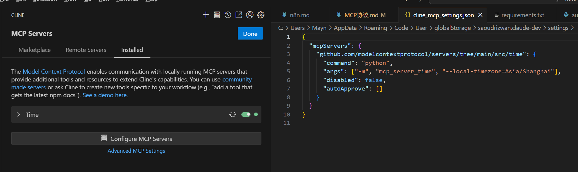The image size is (578, 172).
Task: Switch to the Marketplace tab
Action: click(35, 50)
